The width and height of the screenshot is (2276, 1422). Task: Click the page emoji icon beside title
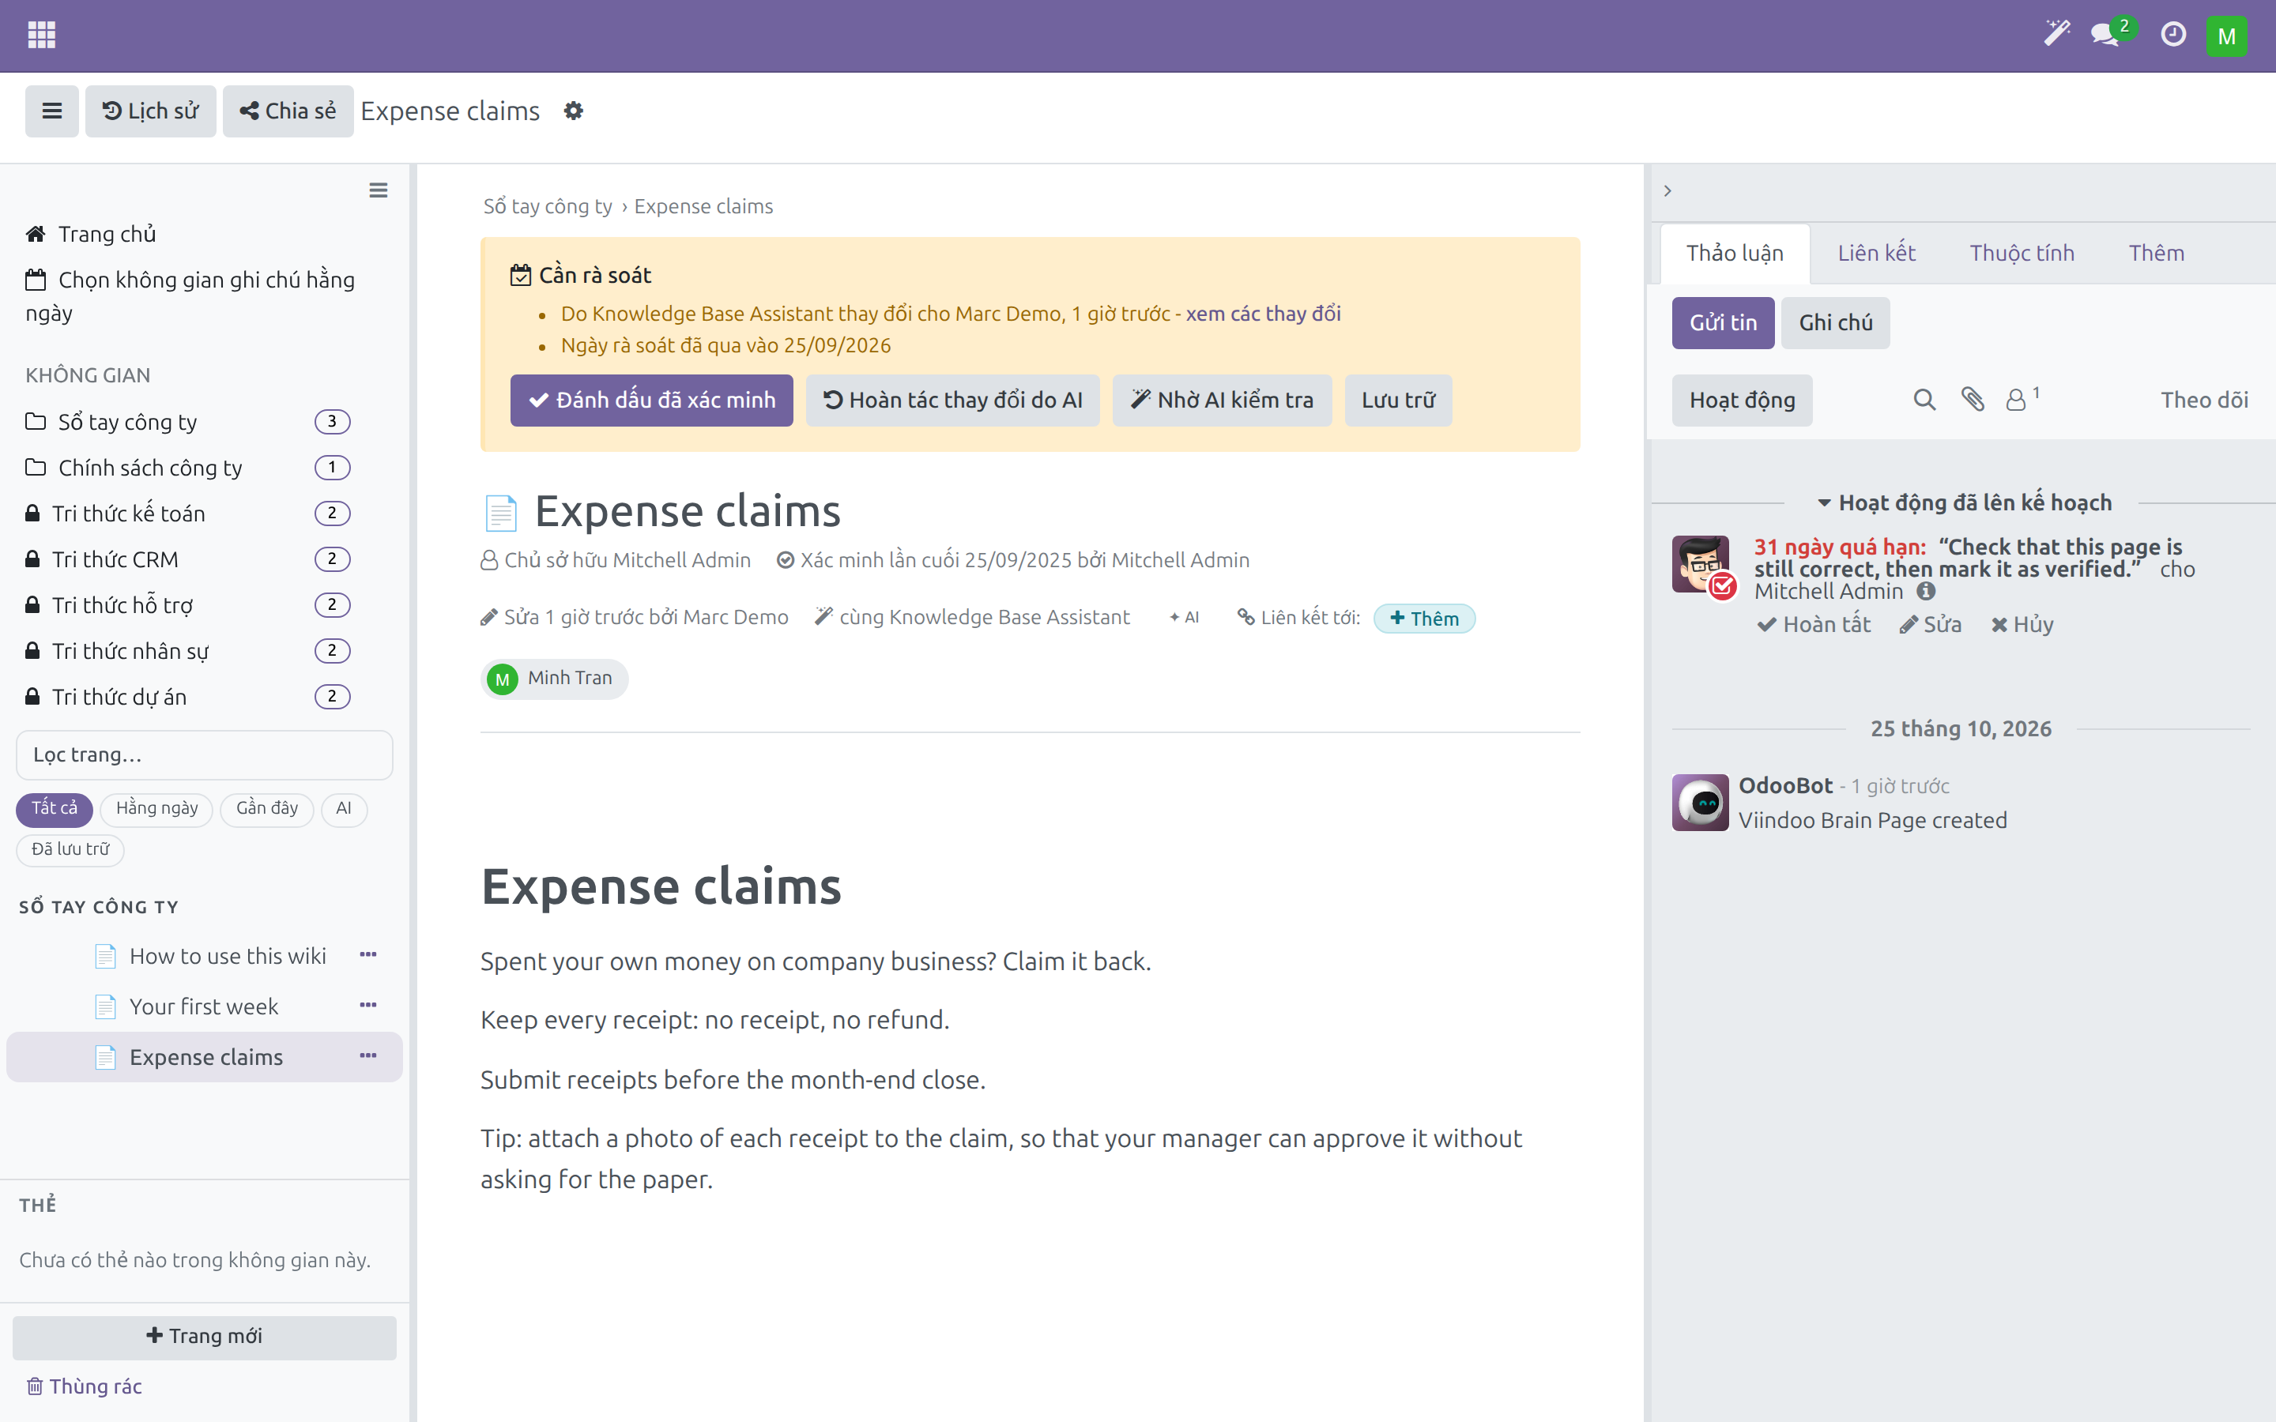(501, 513)
